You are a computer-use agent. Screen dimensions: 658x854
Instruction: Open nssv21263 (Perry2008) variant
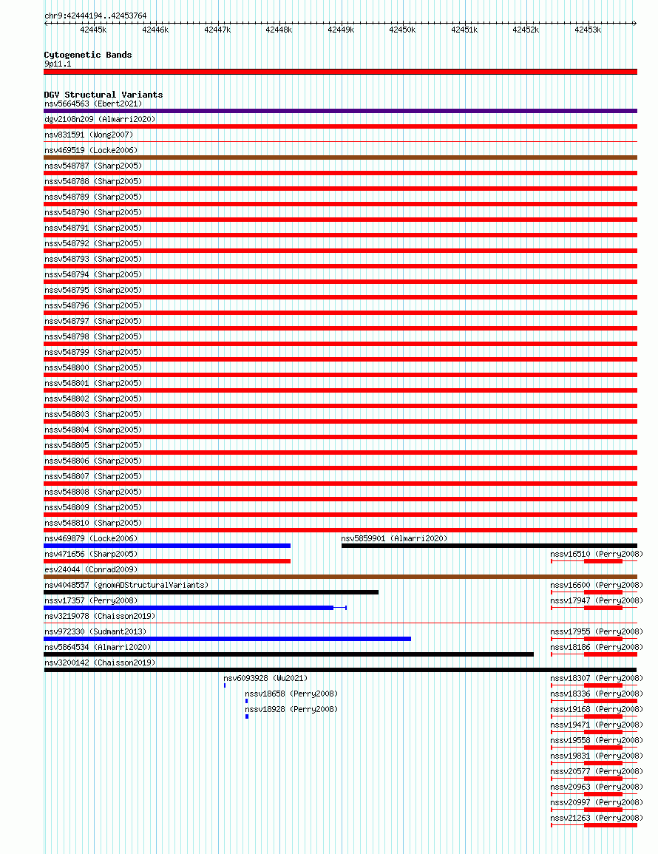597,818
